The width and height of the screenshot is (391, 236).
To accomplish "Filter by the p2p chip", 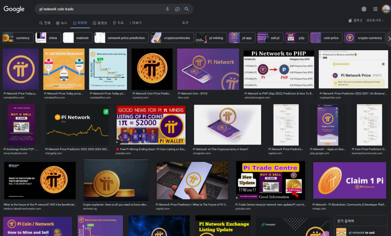I will pos(297,38).
